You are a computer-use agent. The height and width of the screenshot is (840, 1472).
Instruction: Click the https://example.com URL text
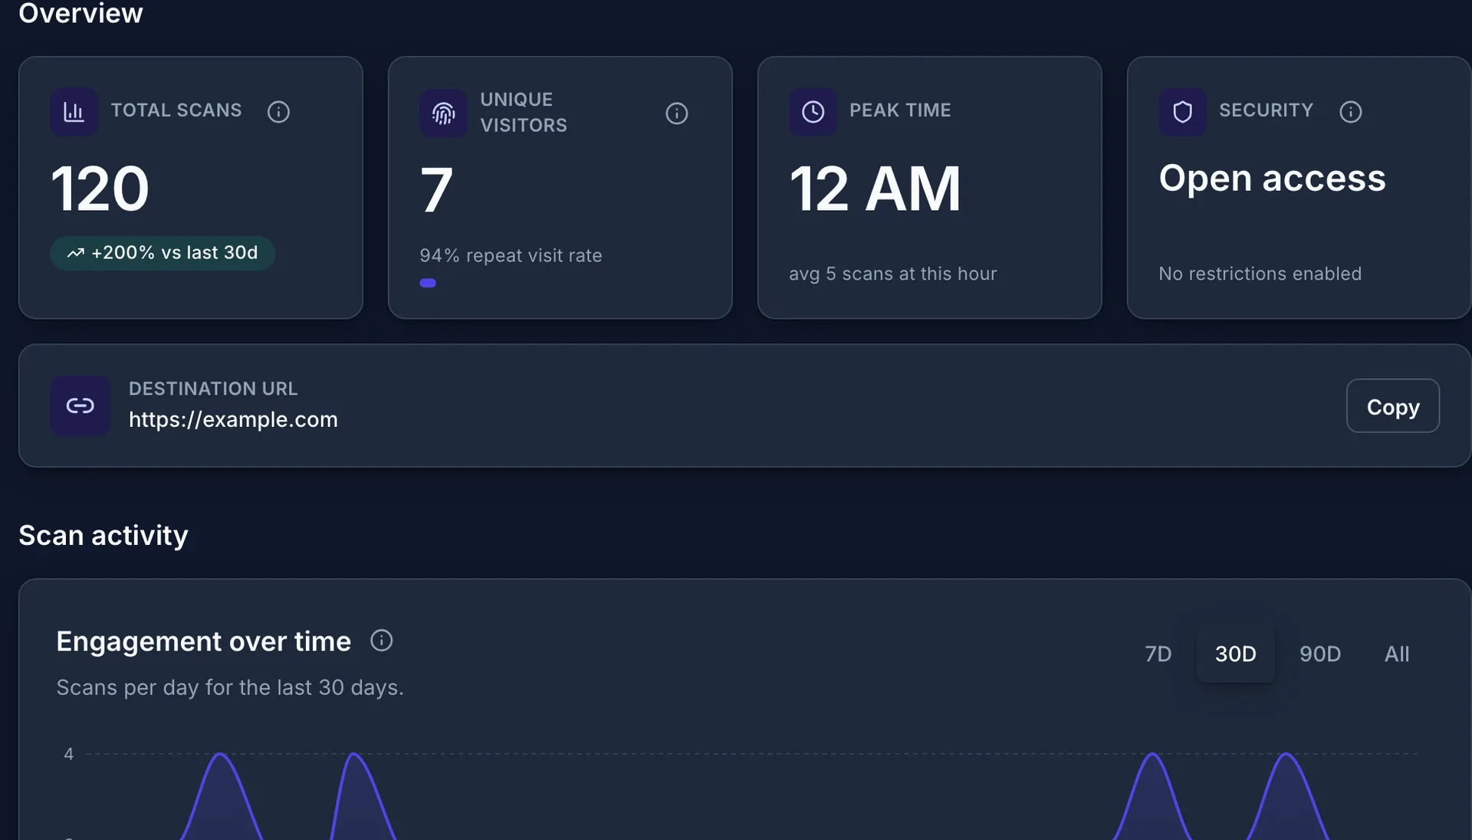(x=233, y=419)
